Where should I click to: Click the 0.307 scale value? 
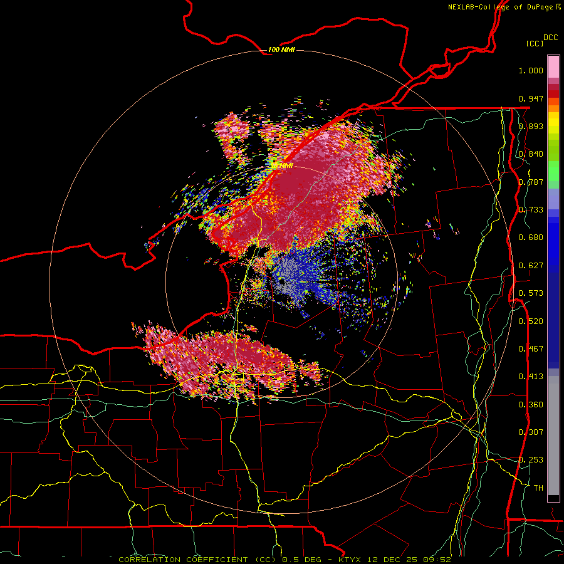531,432
